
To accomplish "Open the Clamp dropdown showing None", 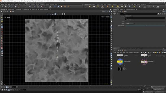I will coord(130,24).
